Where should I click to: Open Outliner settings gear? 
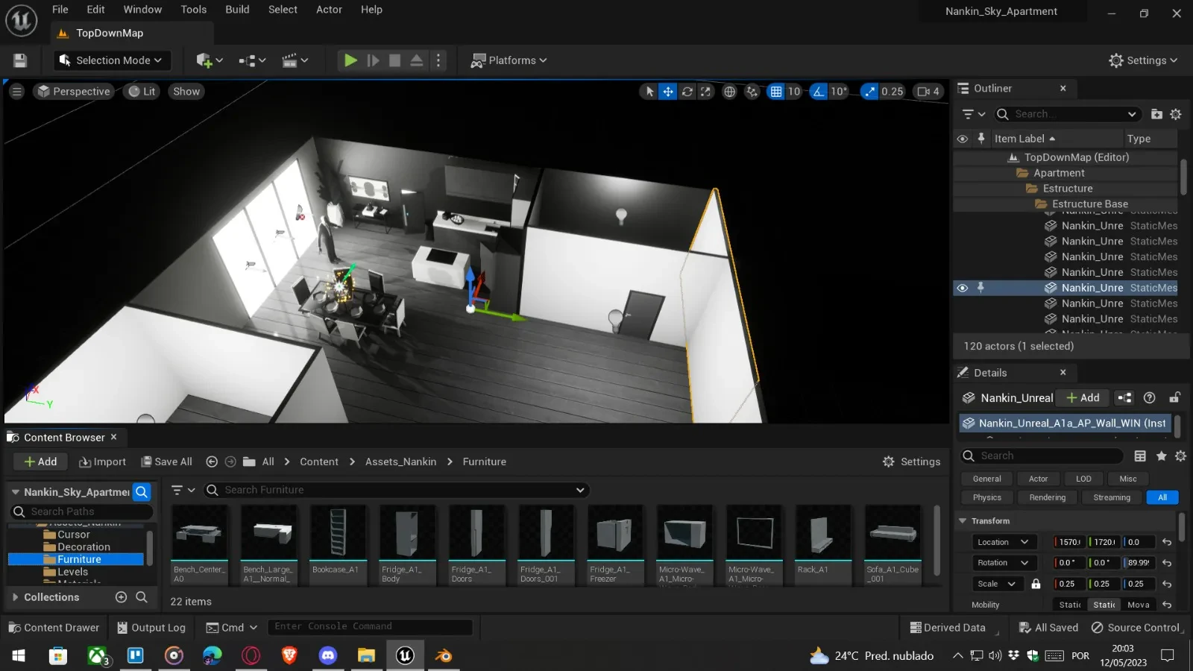1176,114
